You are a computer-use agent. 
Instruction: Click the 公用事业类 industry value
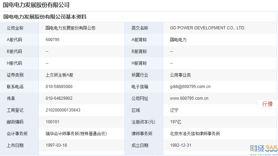pyautogui.click(x=180, y=75)
